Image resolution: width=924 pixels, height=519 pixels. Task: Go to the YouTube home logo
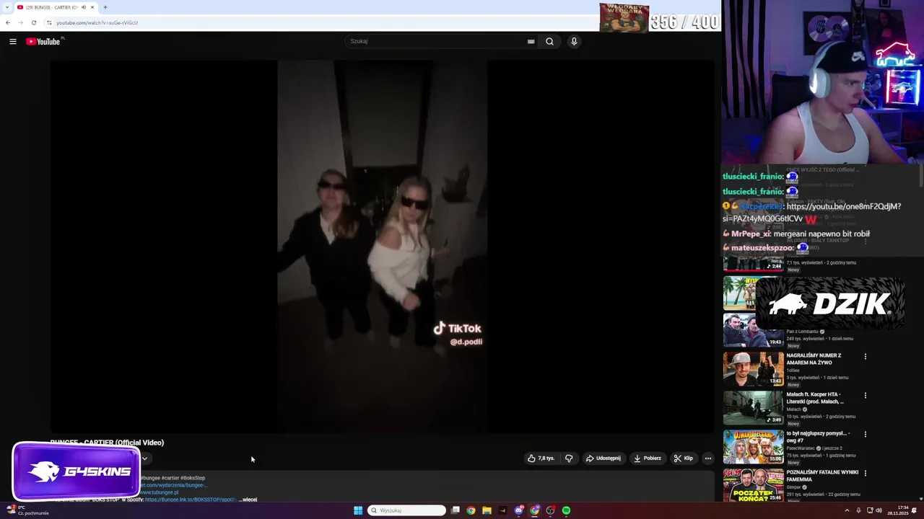(x=43, y=42)
